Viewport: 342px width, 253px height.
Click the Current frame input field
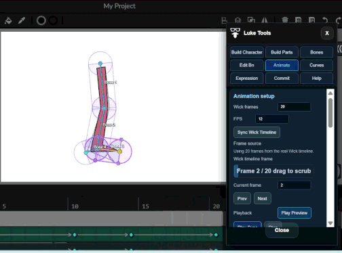[x=294, y=185]
